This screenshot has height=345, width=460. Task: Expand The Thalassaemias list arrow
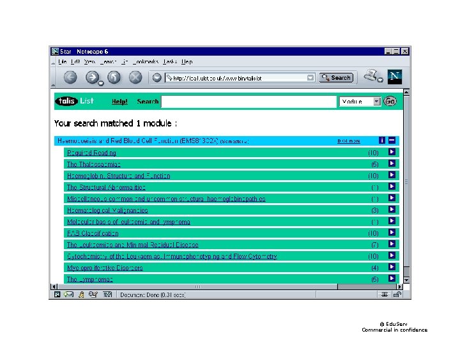(392, 163)
